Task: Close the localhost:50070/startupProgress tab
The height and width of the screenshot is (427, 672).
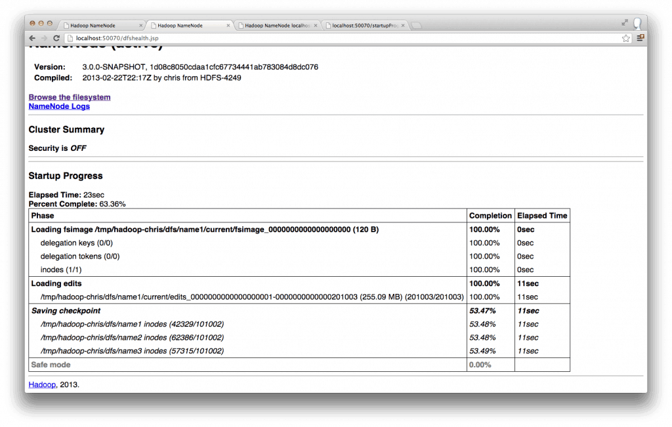Action: click(x=403, y=26)
